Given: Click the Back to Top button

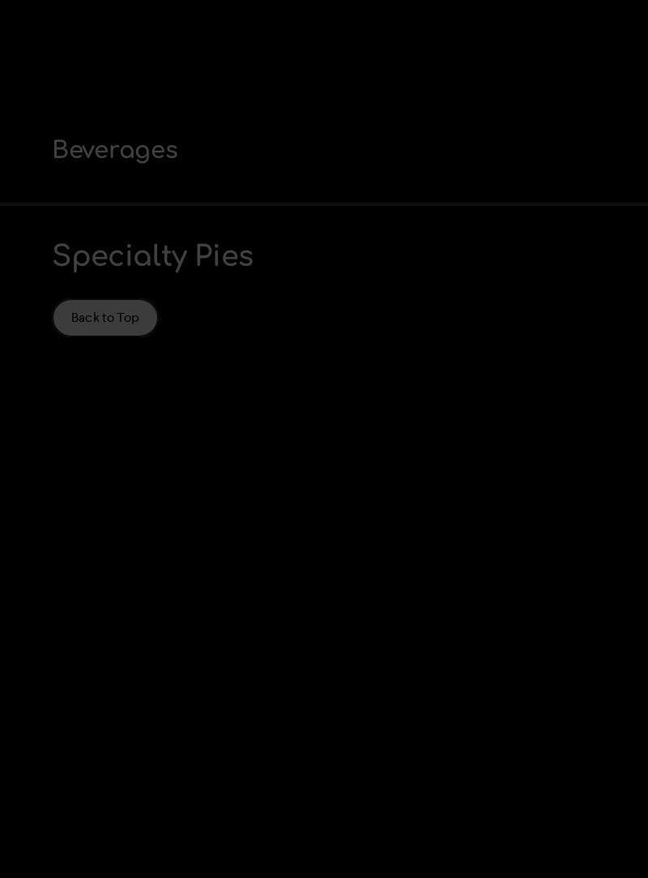Looking at the screenshot, I should [x=105, y=318].
